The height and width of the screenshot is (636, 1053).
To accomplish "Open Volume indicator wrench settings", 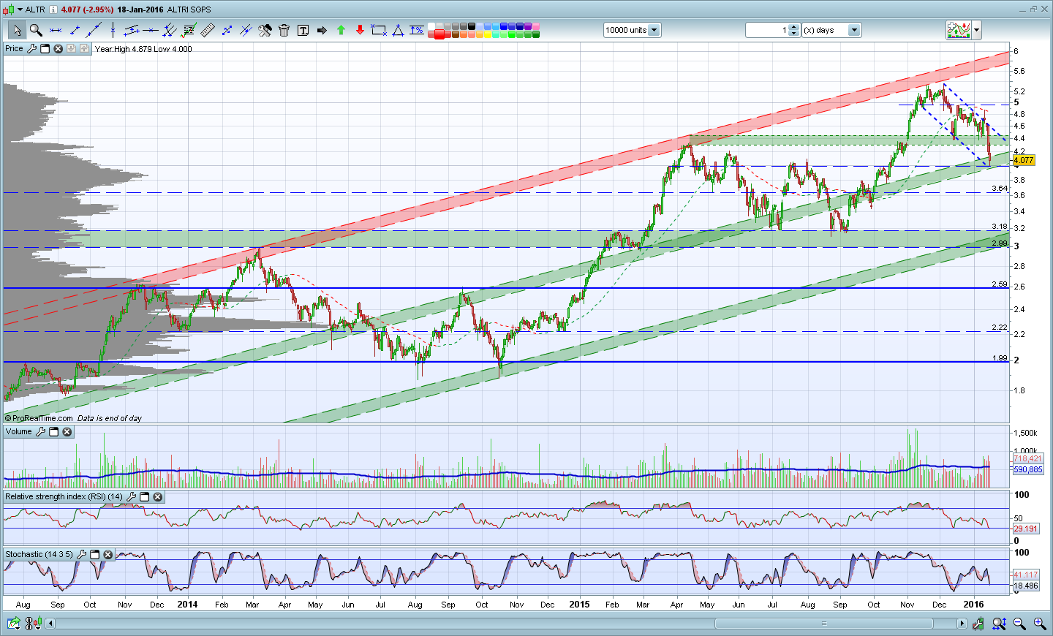I will [40, 432].
